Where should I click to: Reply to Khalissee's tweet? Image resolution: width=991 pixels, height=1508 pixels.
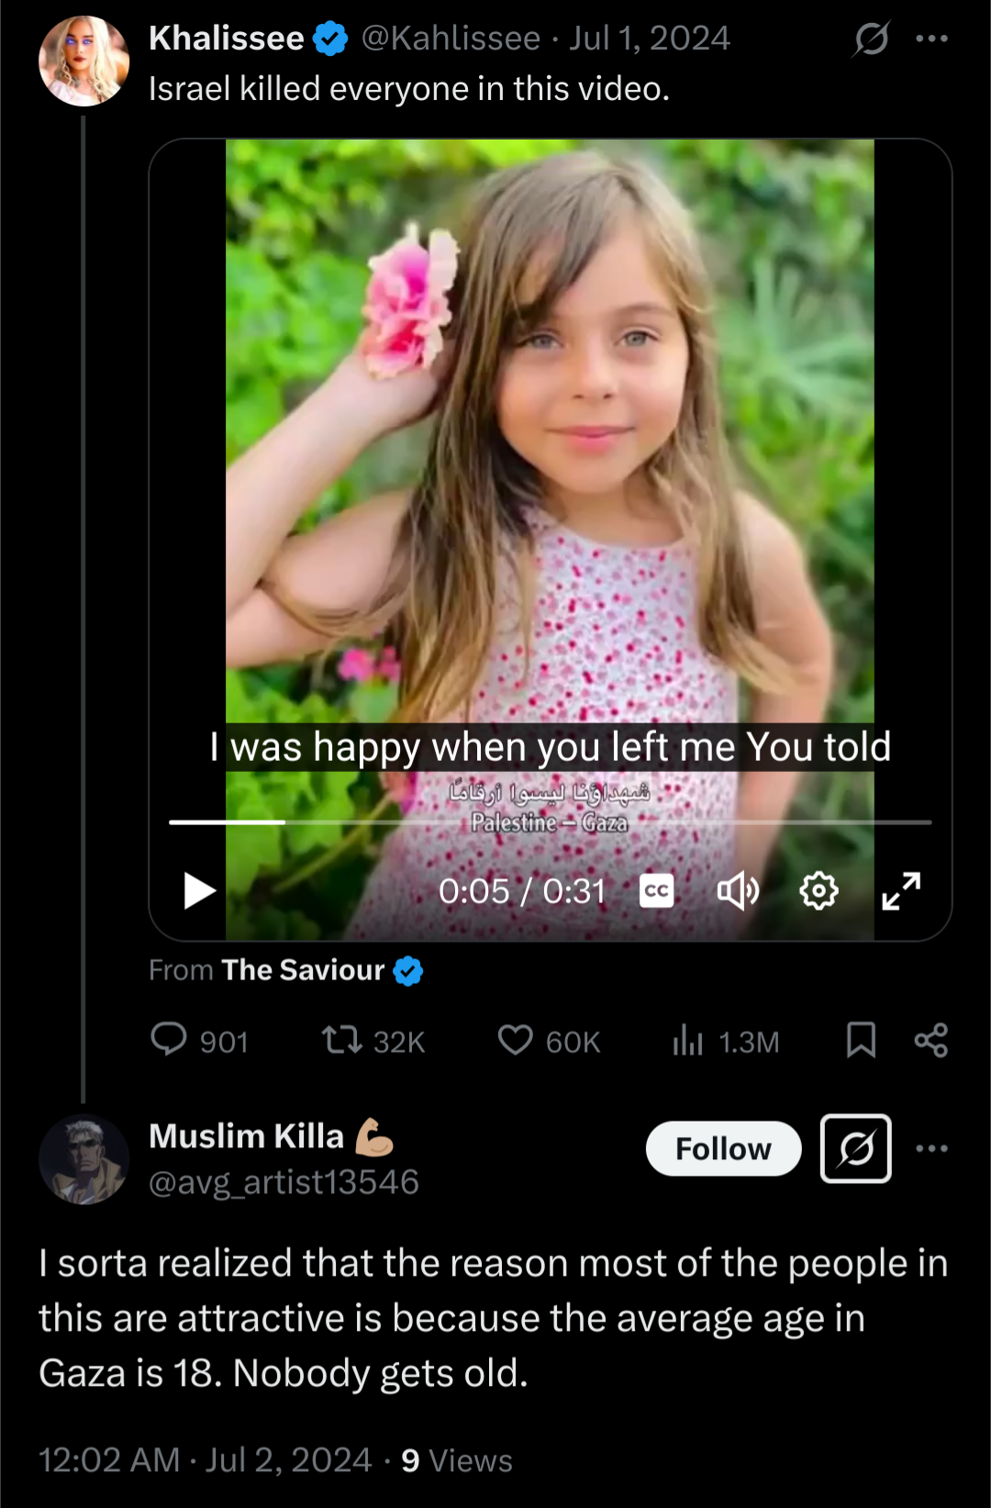point(169,1041)
